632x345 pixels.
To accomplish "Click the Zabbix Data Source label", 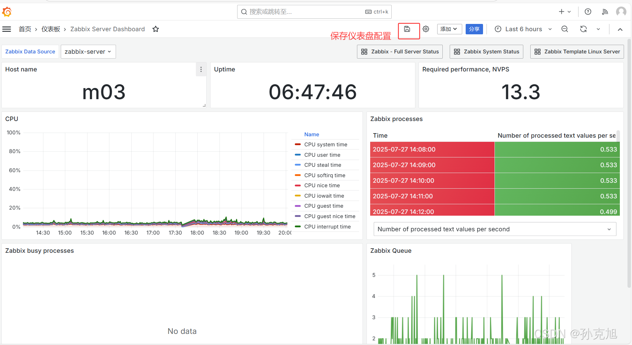I will tap(30, 52).
